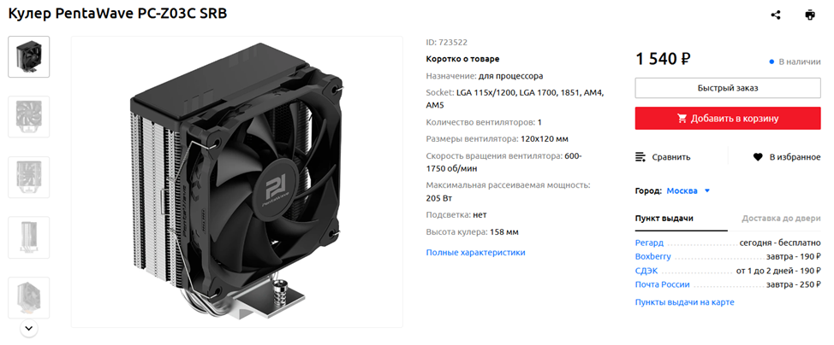Open Почта России delivery link

(663, 284)
